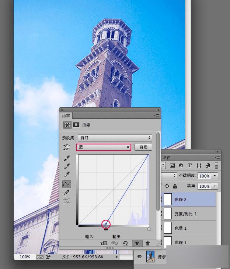Select the white point eyedropper
This screenshot has height=269, width=230.
click(67, 174)
